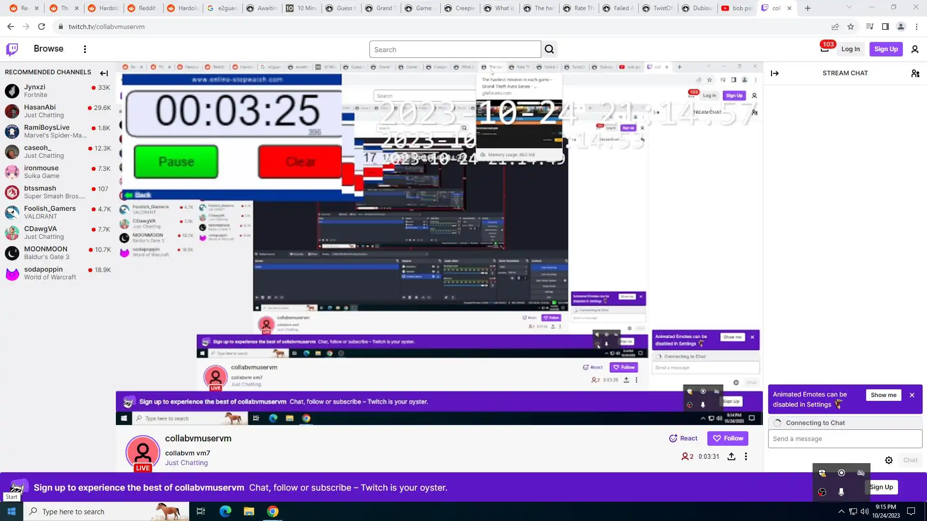
Task: Click Show me on emotes notice
Action: click(x=883, y=395)
